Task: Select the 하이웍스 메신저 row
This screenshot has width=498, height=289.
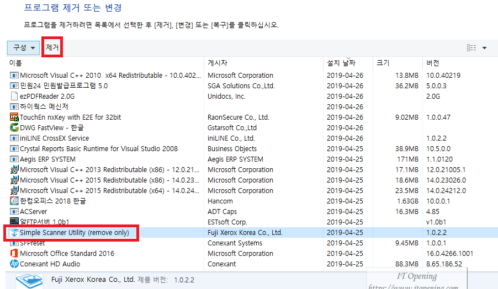Action: pyautogui.click(x=44, y=107)
